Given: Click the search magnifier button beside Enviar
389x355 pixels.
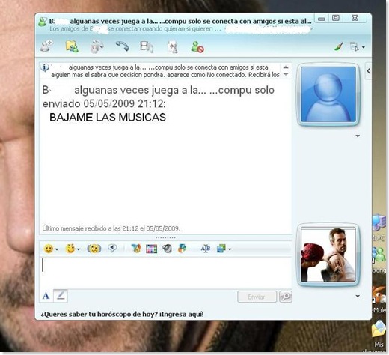Looking at the screenshot, I should (286, 297).
